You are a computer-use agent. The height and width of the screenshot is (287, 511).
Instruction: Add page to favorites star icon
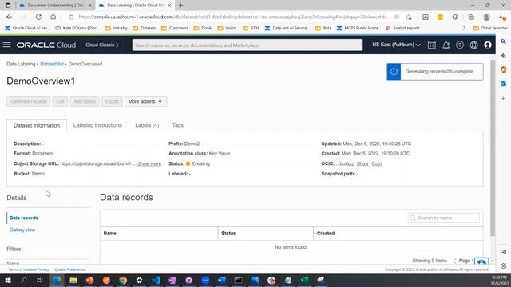point(409,17)
